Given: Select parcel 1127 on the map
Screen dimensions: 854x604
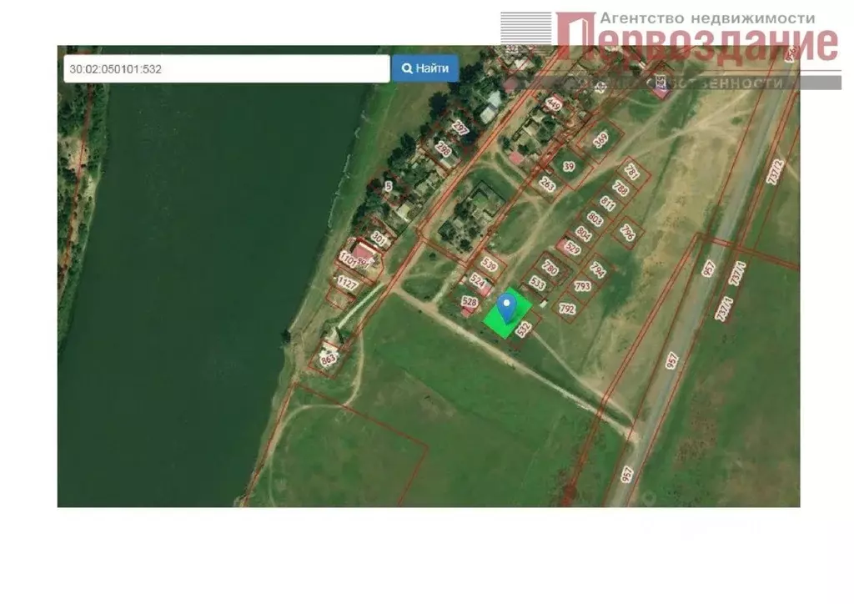Looking at the screenshot, I should tap(347, 284).
